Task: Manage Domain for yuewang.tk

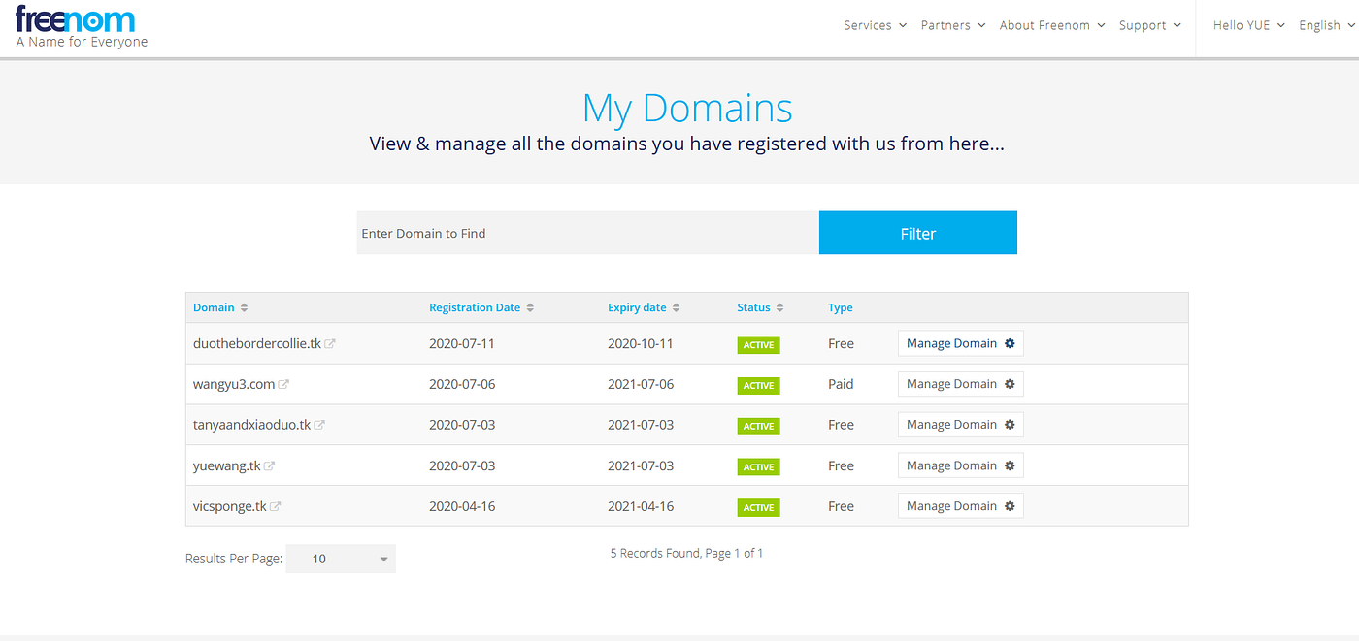Action: pyautogui.click(x=961, y=465)
